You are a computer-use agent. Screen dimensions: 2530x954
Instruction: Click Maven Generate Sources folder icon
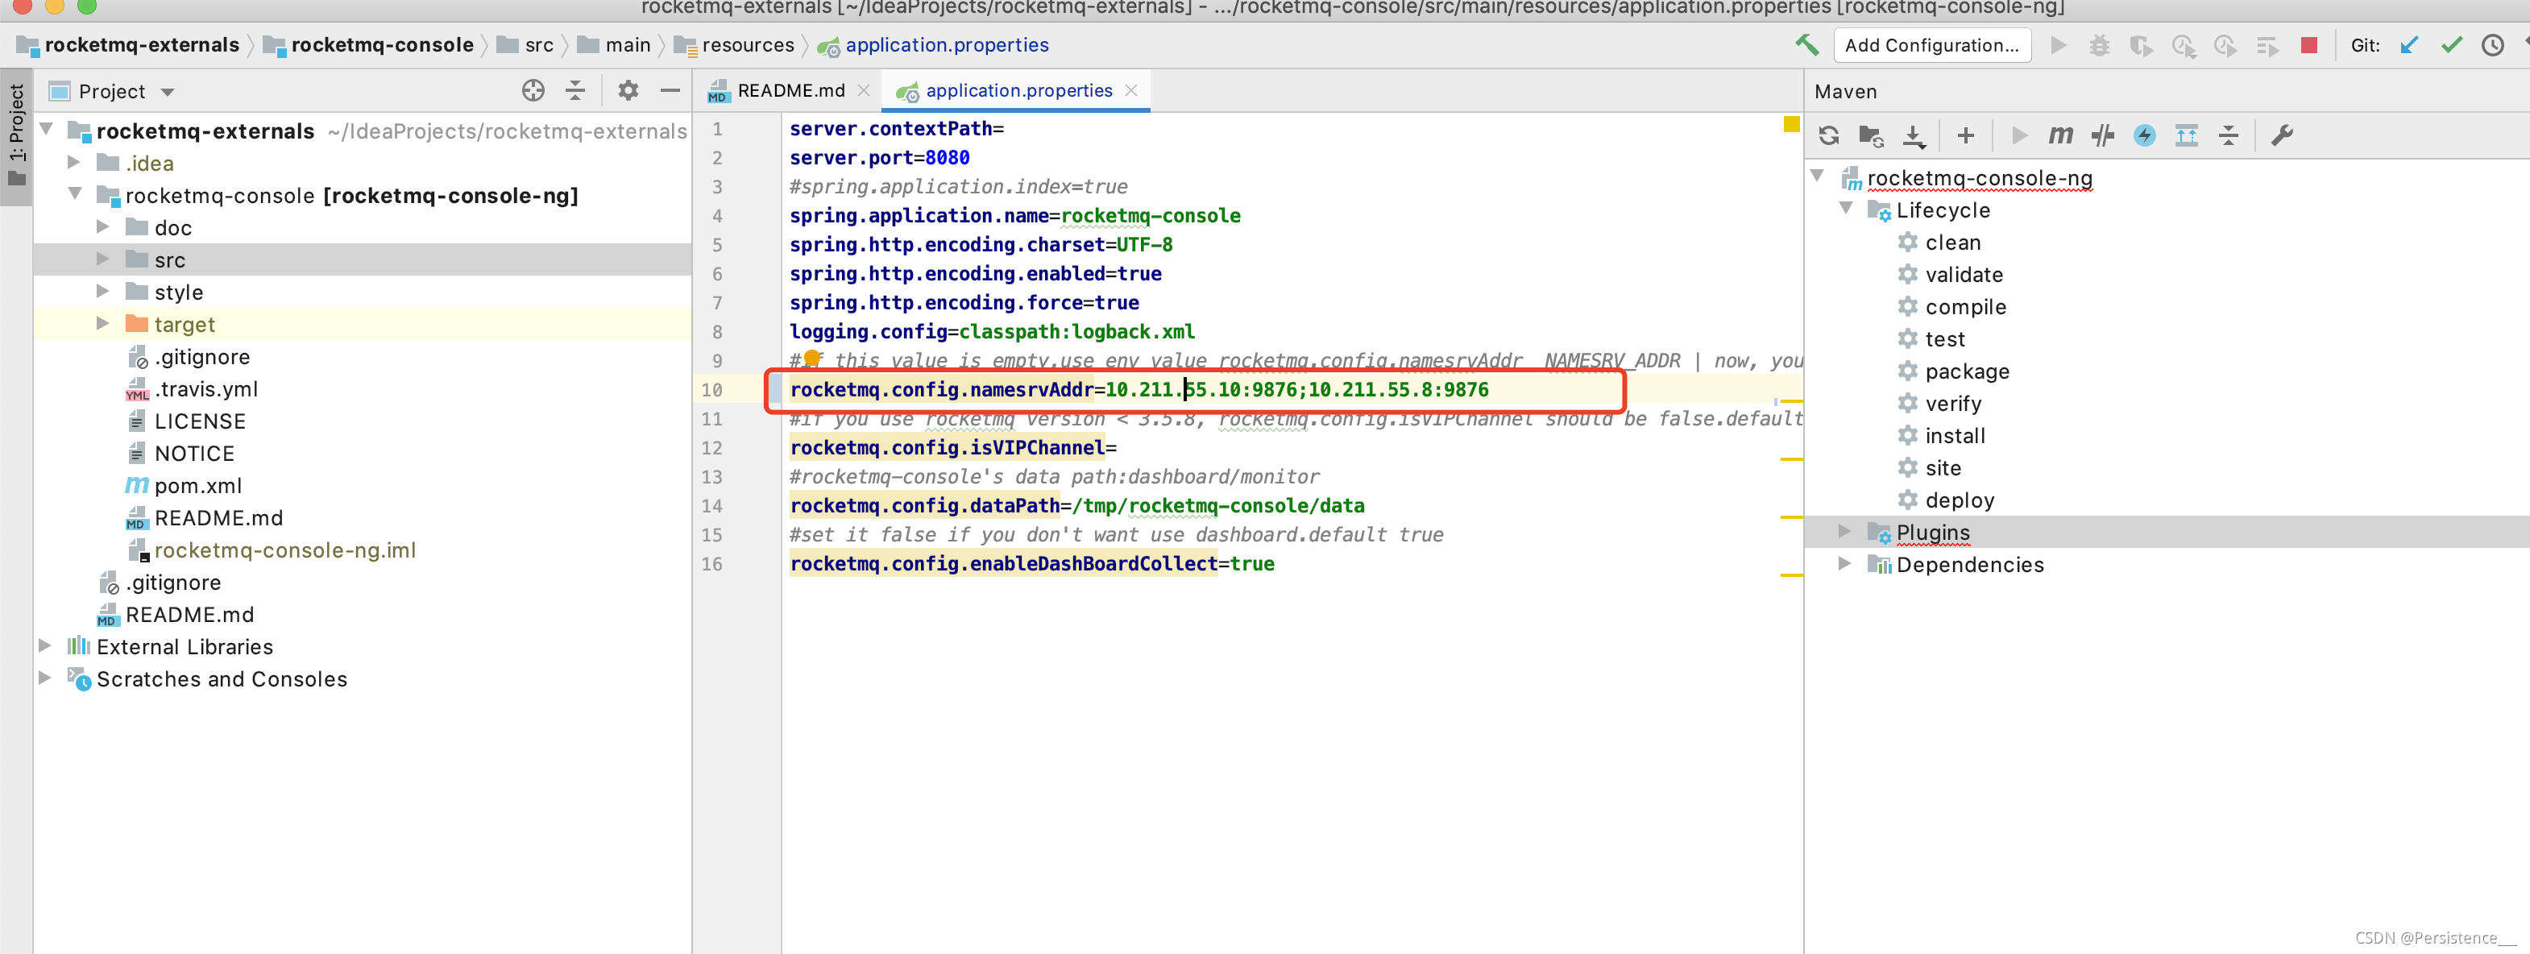click(x=1871, y=135)
